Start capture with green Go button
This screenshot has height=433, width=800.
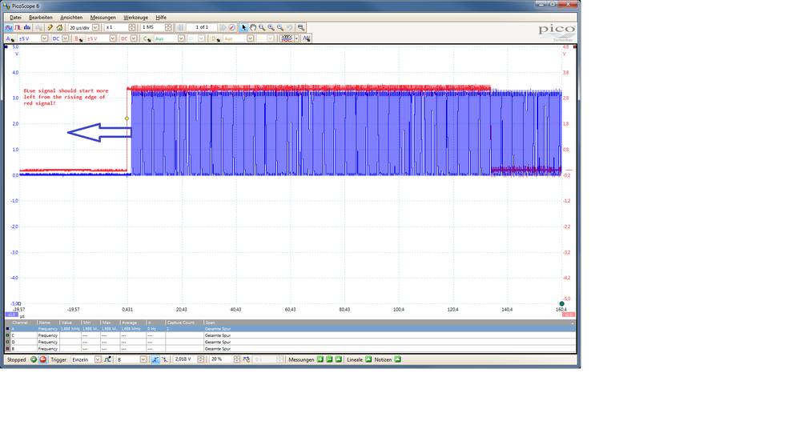click(34, 359)
